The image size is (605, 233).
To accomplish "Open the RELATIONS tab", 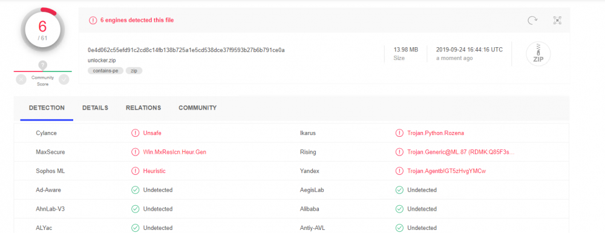I will [x=143, y=108].
